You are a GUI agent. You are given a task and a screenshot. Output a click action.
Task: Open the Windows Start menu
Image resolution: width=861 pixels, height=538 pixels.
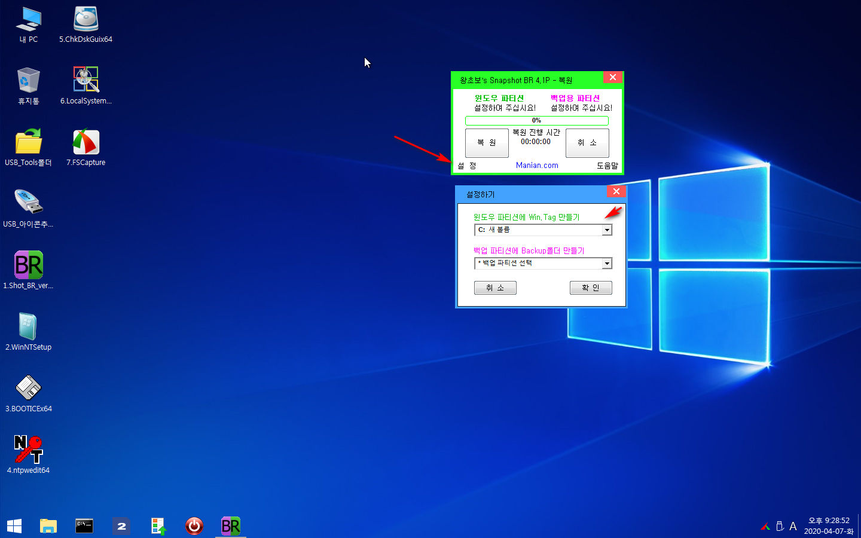point(14,526)
